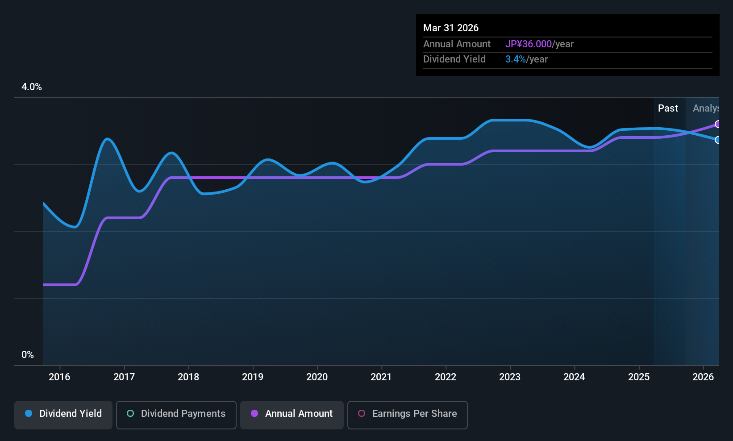The image size is (733, 441).
Task: Click the JP¥36.000 annual amount value
Action: (x=529, y=44)
